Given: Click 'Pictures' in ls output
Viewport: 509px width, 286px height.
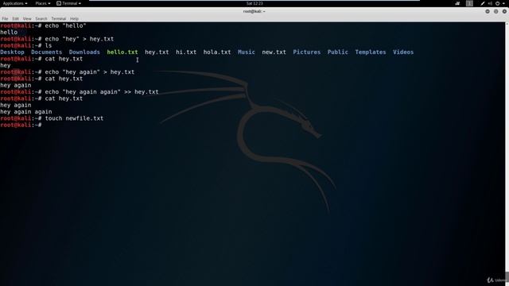Looking at the screenshot, I should (307, 52).
